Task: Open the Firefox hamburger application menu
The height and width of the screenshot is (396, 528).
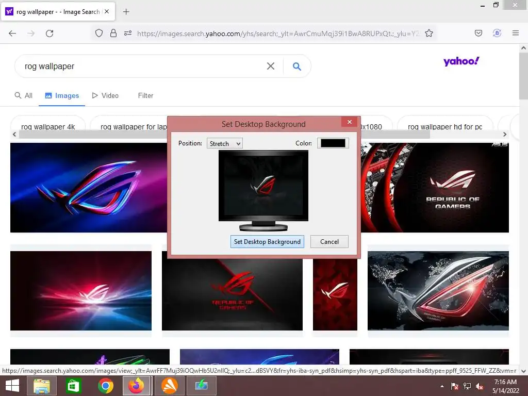Action: [x=515, y=33]
